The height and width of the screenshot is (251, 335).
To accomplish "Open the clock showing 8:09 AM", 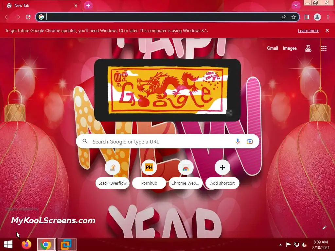I will [321, 245].
